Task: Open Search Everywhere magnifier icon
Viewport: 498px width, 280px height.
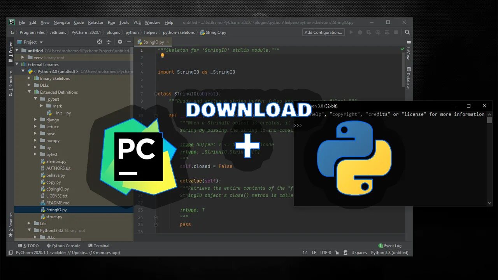Action: pyautogui.click(x=407, y=33)
